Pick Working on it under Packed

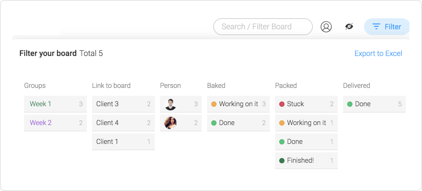pos(306,123)
